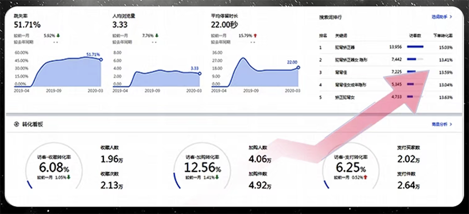The image size is (469, 214).
Task: Click the 2.64万 paid items value
Action: click(409, 186)
